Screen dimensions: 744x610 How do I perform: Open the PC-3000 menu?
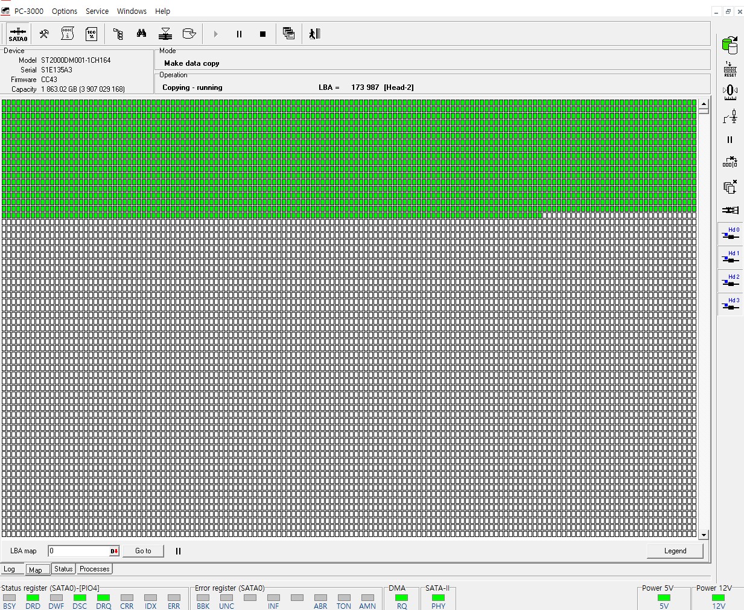(x=29, y=11)
